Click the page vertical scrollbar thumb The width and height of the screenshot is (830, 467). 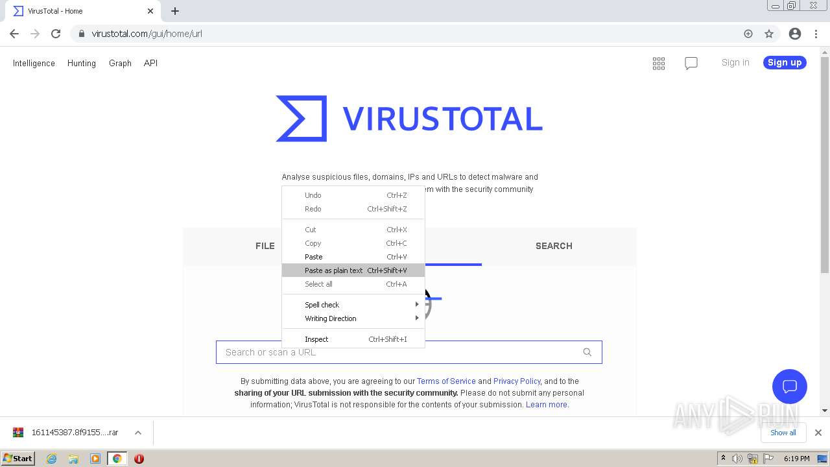click(x=825, y=165)
